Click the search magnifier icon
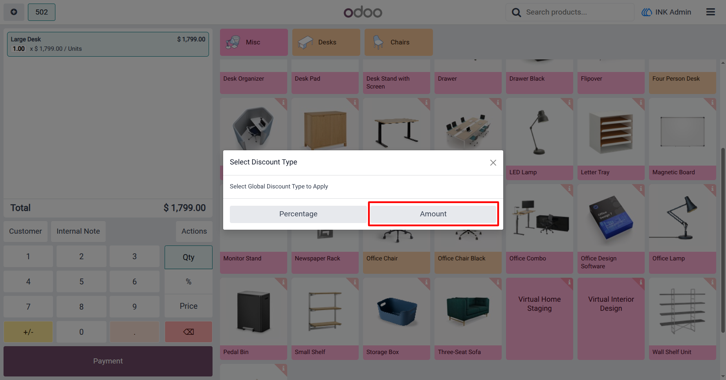This screenshot has width=726, height=380. (x=516, y=13)
